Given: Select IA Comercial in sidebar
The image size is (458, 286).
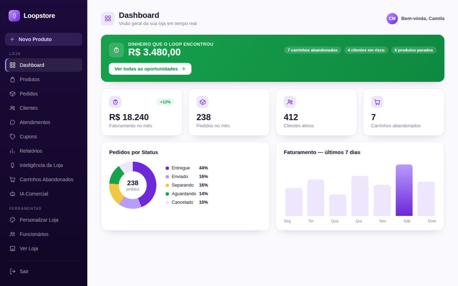Looking at the screenshot, I should [x=44, y=194].
